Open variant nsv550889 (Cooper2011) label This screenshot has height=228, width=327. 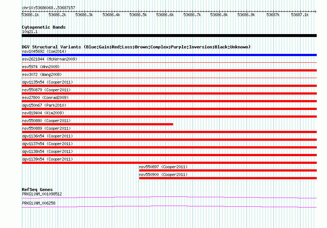[46, 128]
